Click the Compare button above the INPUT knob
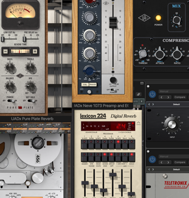The height and width of the screenshot is (198, 189). point(180,97)
